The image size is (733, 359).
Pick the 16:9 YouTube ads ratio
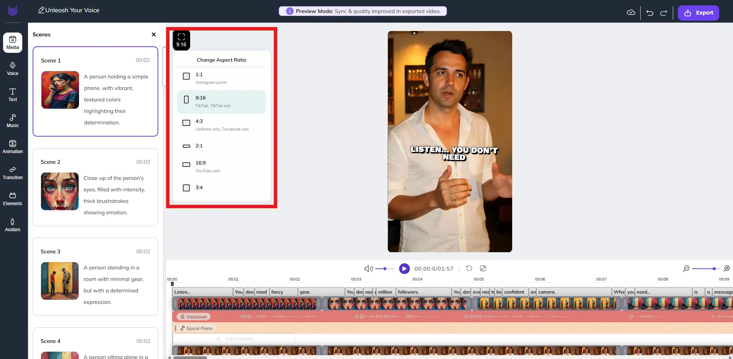coord(222,166)
